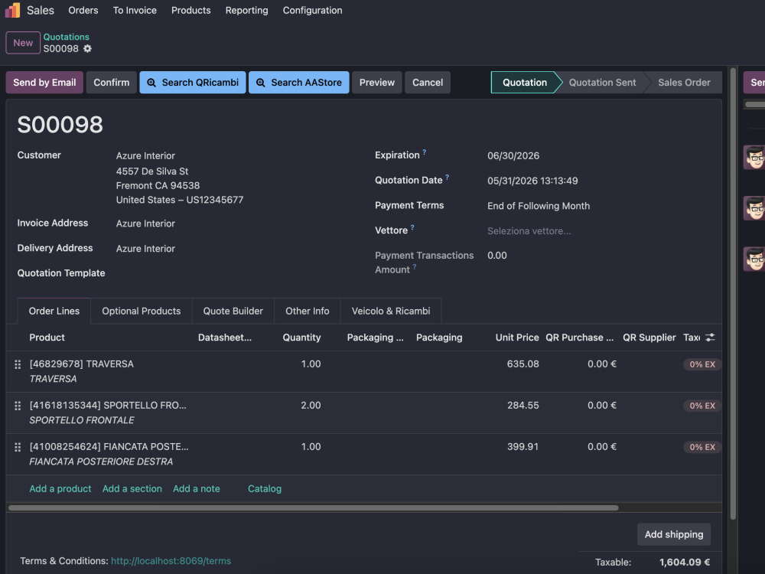The image size is (765, 574).
Task: Click Add a product link
Action: tap(60, 488)
